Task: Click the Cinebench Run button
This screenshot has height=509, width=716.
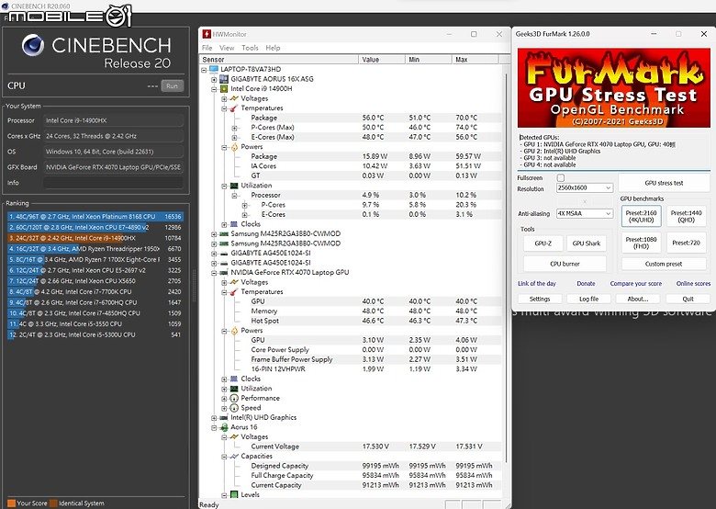Action: click(173, 85)
